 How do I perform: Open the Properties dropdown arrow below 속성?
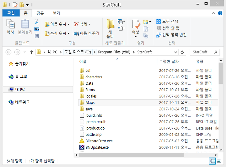[x=136, y=37]
